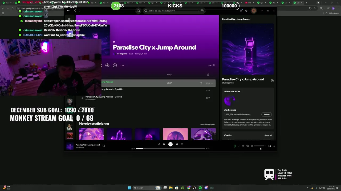Image resolution: width=341 pixels, height=191 pixels.
Task: Open Windows Start menu
Action: tap(129, 188)
